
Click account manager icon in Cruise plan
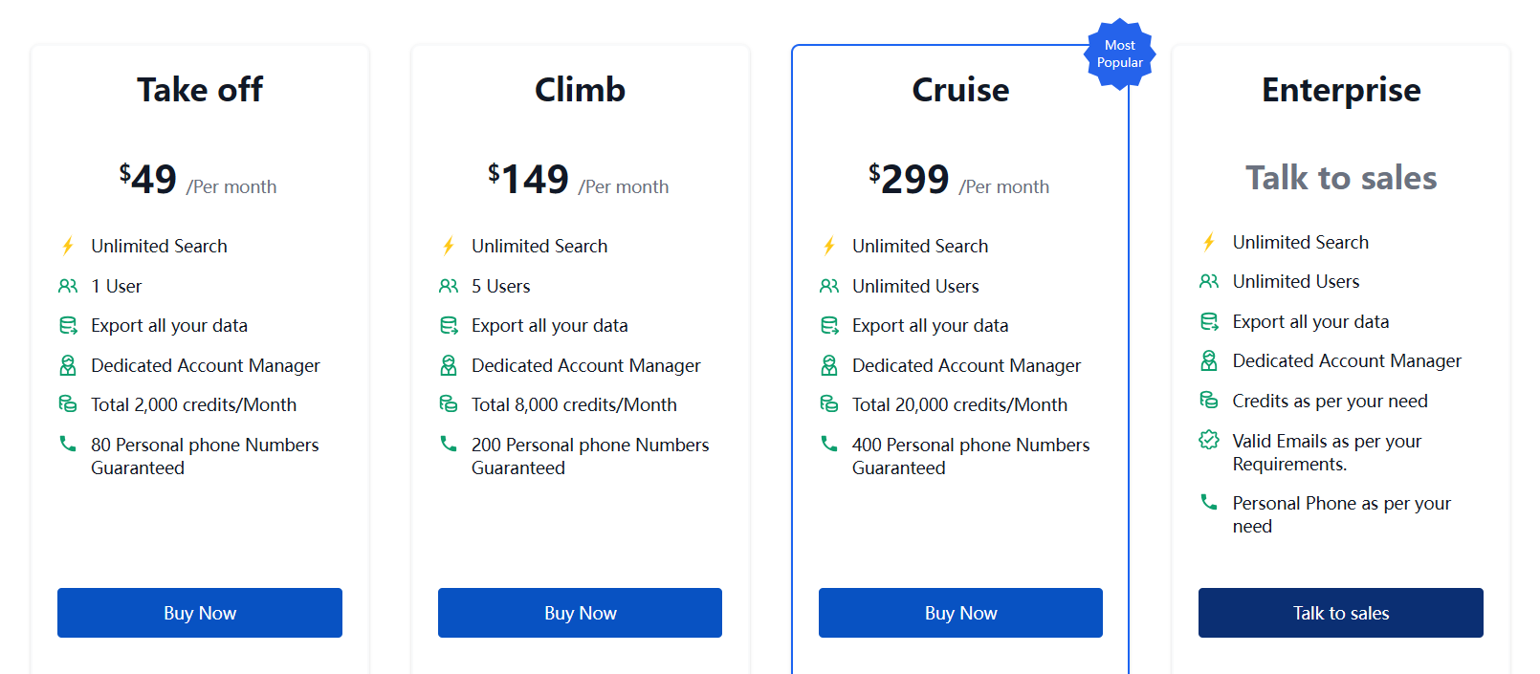[x=829, y=365]
